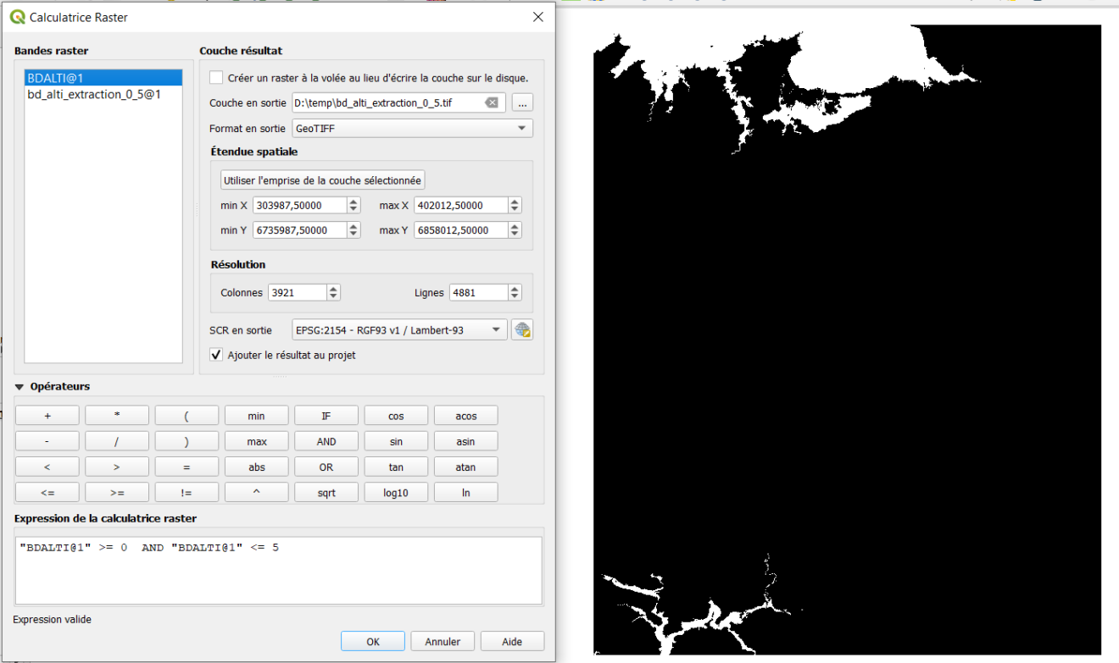Insert the atan operator
1119x663 pixels.
pyautogui.click(x=465, y=466)
